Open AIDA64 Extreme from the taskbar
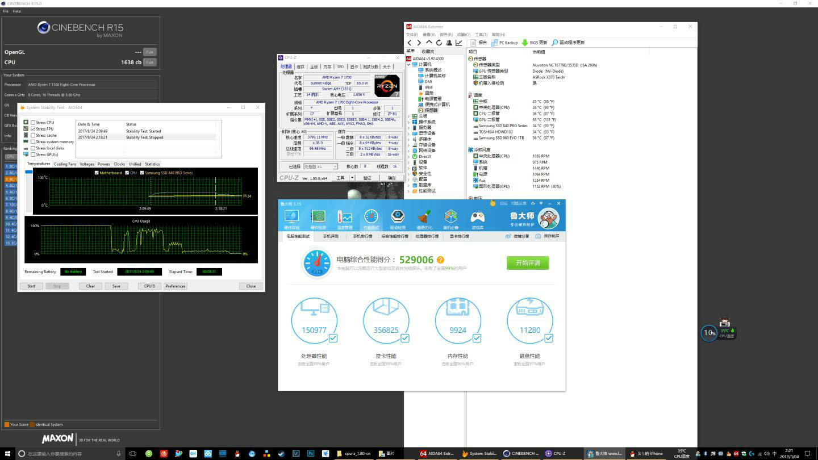The width and height of the screenshot is (818, 460). coord(437,454)
